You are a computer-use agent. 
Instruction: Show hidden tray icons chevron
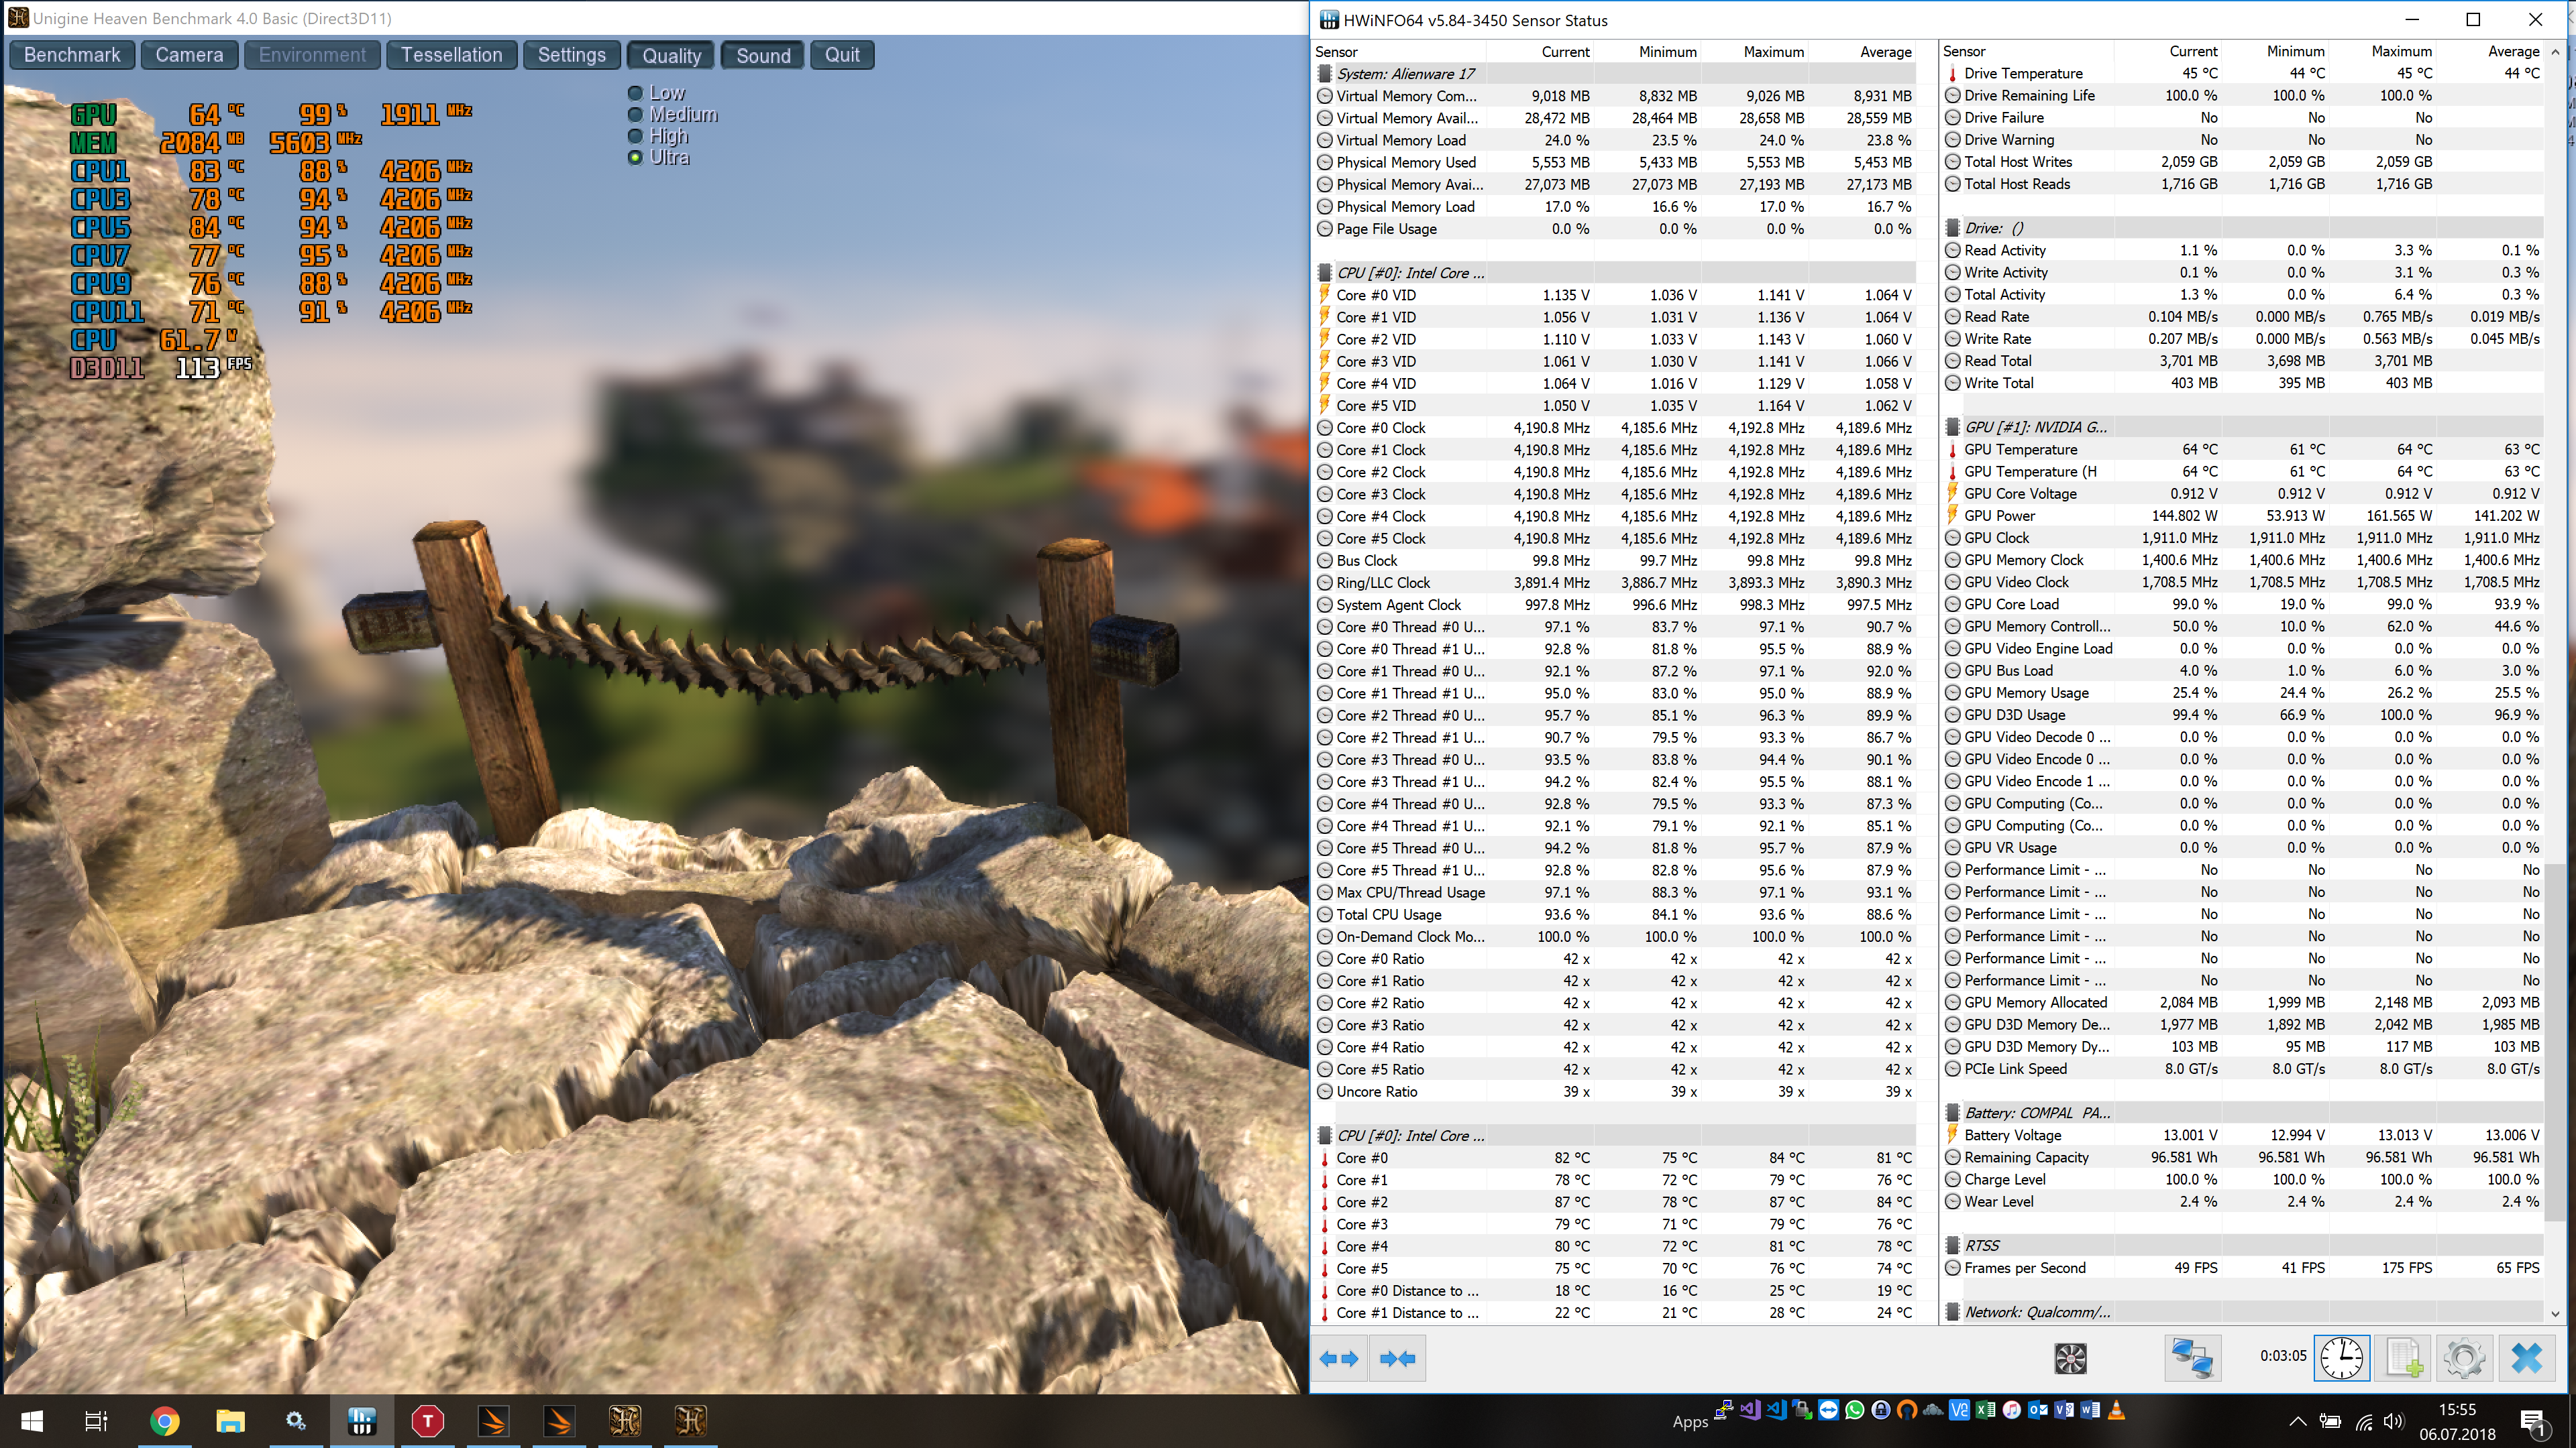click(x=2298, y=1421)
